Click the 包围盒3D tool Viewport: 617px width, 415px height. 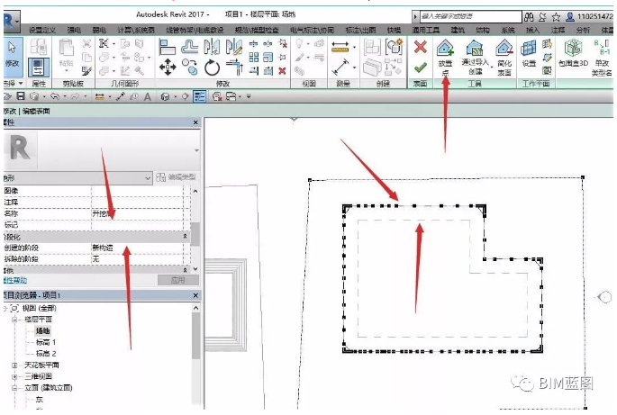[573, 53]
